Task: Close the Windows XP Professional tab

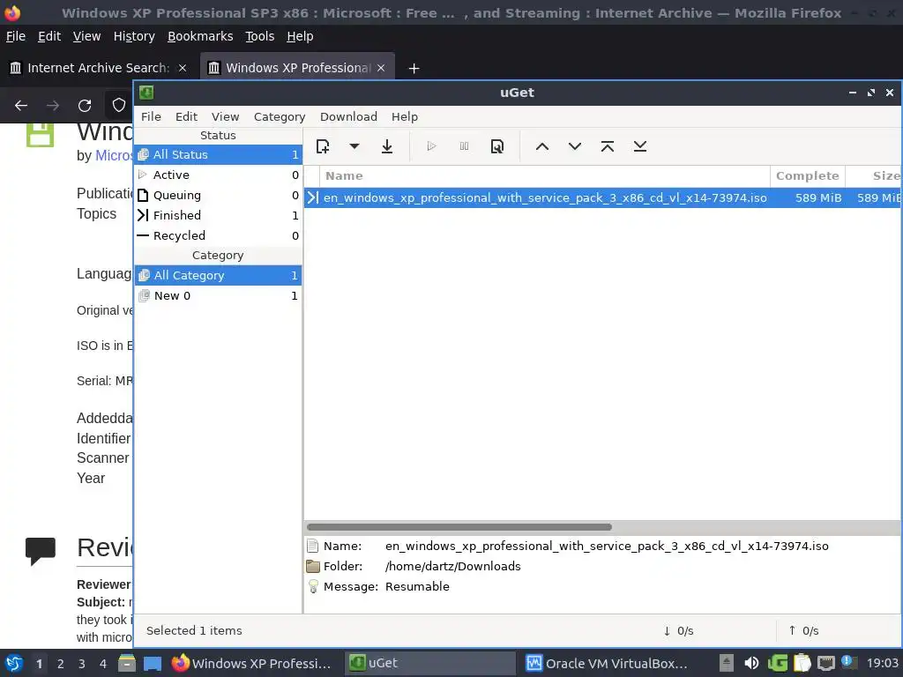Action: pyautogui.click(x=381, y=68)
